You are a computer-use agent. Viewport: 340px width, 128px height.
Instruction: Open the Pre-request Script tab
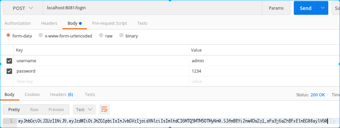point(110,23)
